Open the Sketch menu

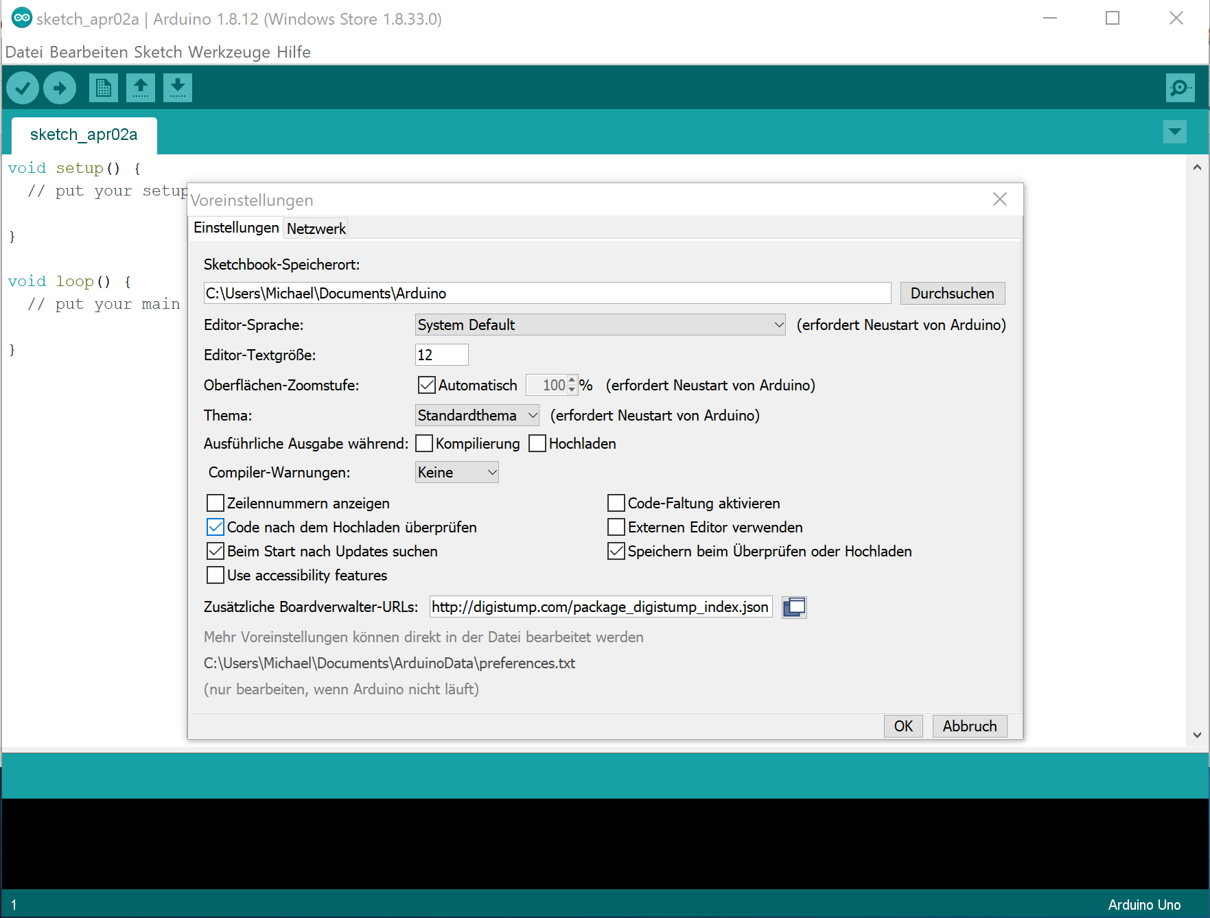click(x=158, y=52)
